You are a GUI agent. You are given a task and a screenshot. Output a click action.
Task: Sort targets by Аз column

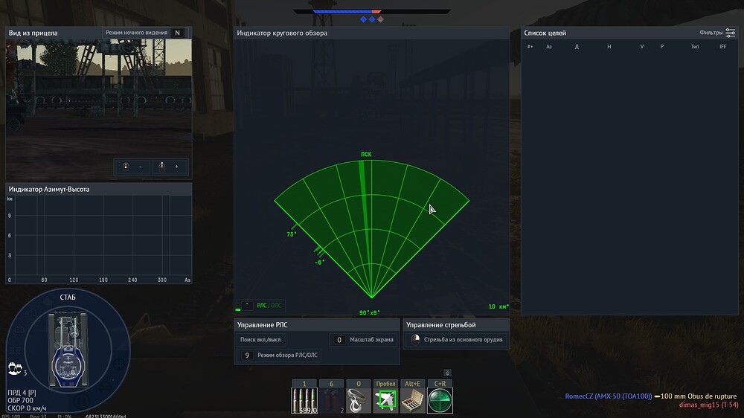[549, 47]
